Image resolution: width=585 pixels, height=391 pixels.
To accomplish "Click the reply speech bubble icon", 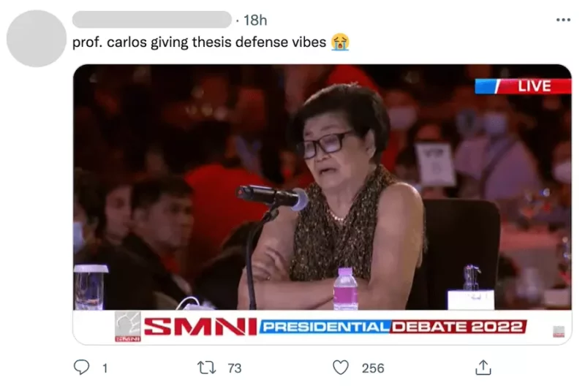I will coord(81,368).
